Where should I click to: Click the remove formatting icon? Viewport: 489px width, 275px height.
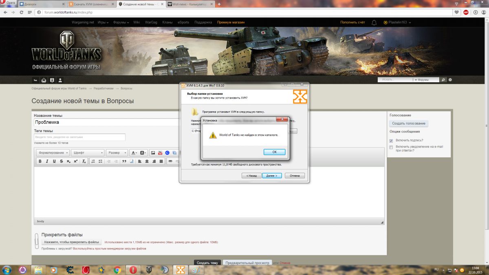[x=84, y=161]
